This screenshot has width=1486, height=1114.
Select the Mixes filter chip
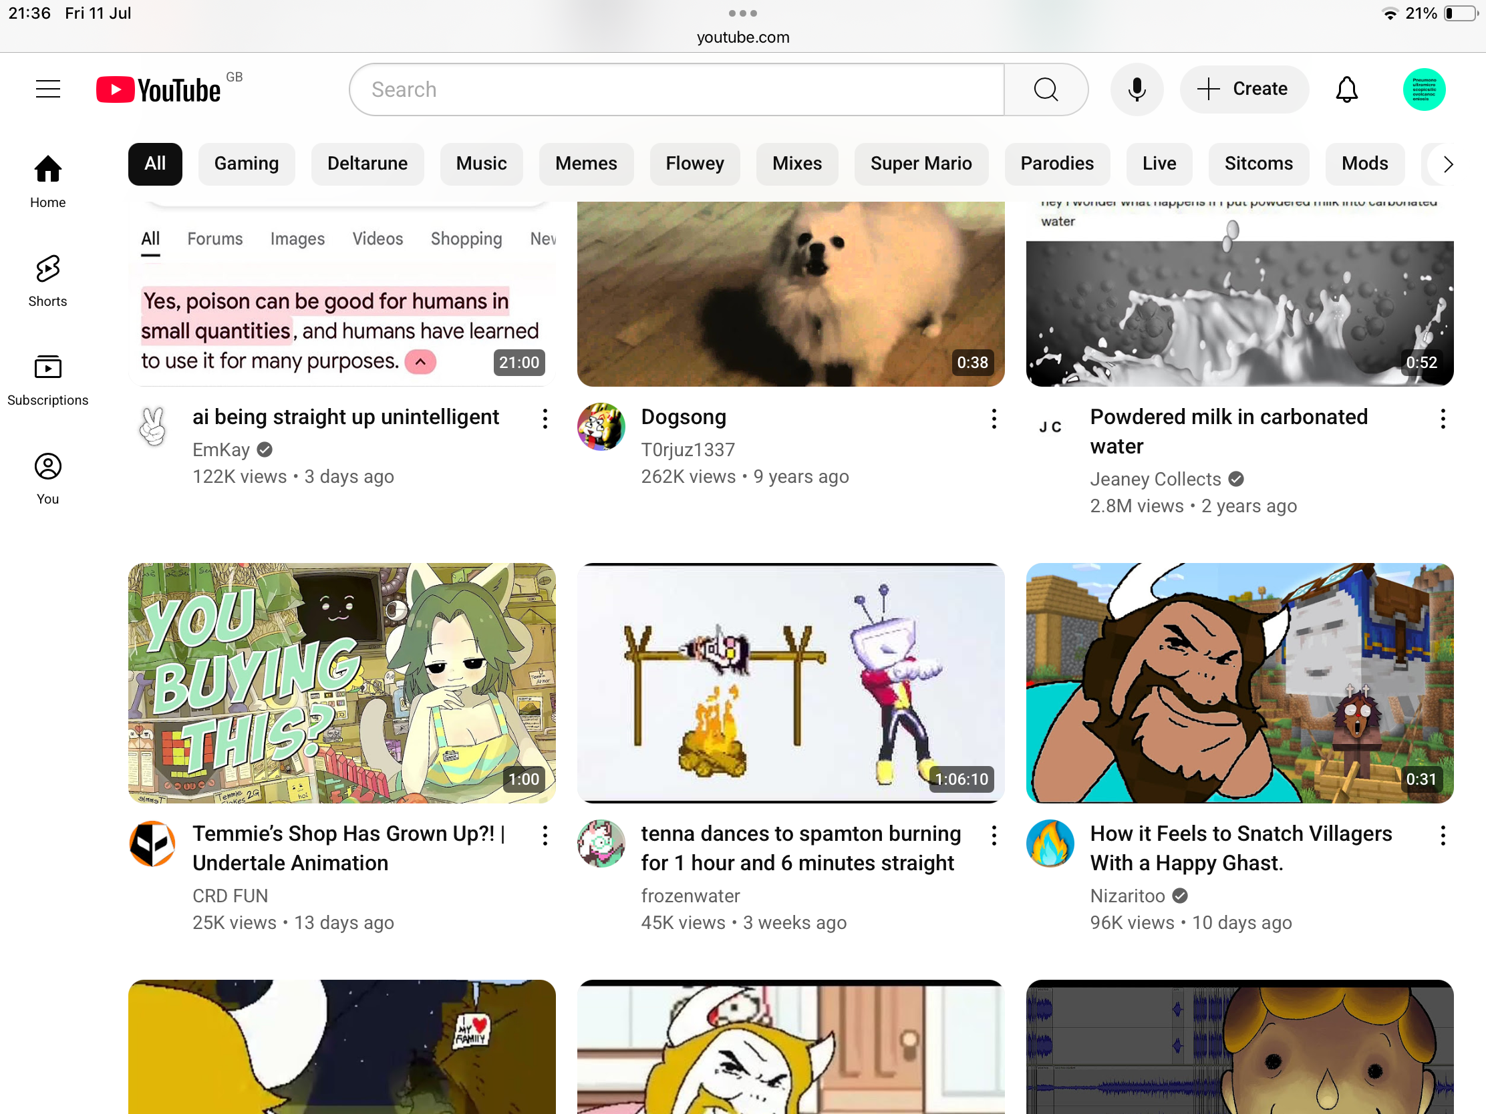point(796,164)
